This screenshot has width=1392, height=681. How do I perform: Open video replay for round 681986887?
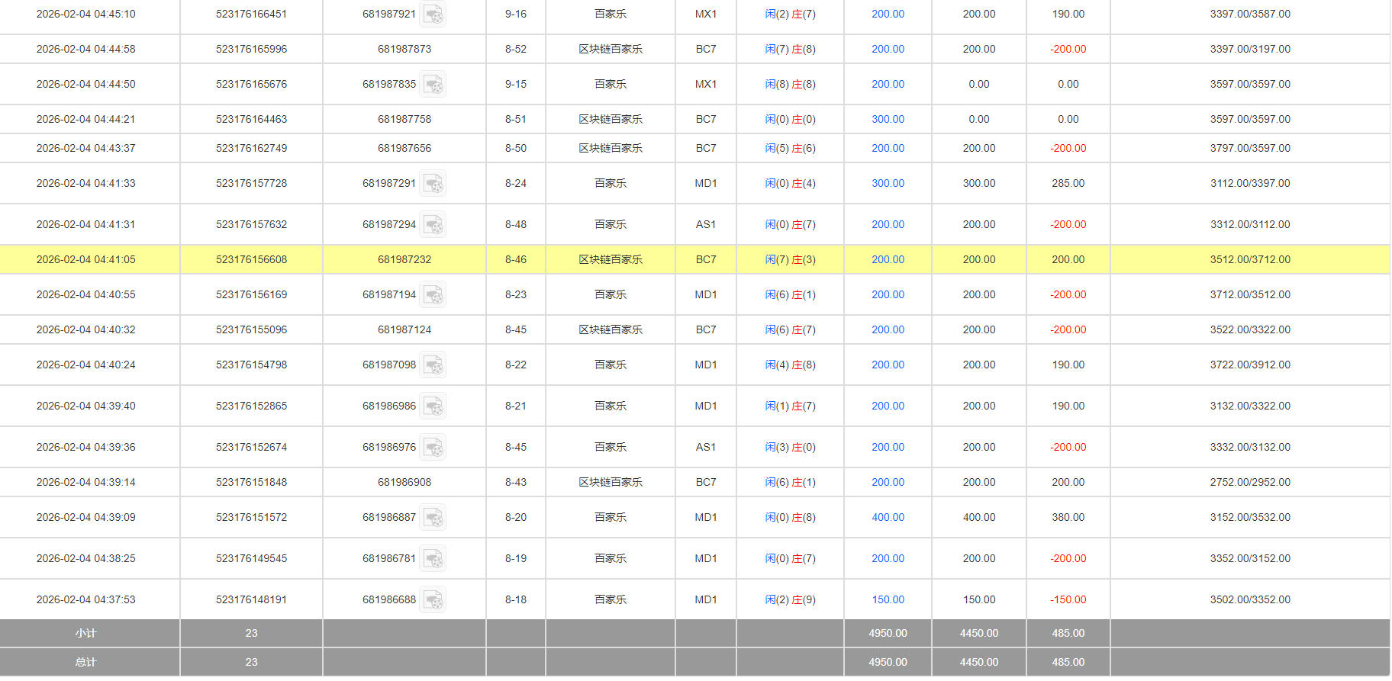[433, 518]
